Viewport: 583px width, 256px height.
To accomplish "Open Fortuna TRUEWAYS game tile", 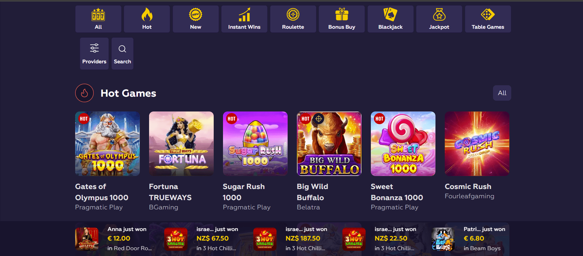I will click(181, 144).
